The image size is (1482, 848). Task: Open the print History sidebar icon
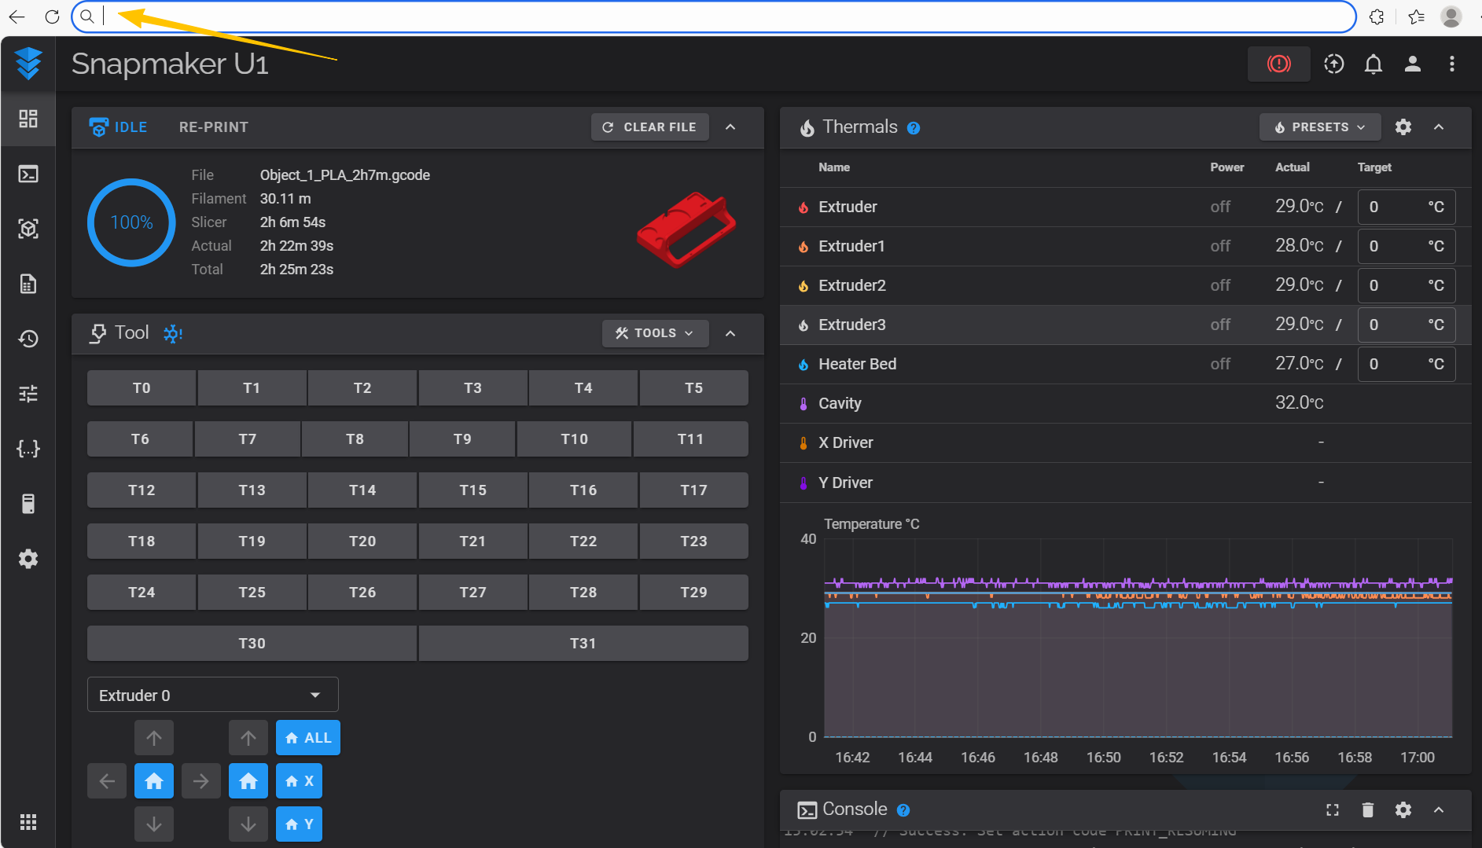[x=28, y=339]
